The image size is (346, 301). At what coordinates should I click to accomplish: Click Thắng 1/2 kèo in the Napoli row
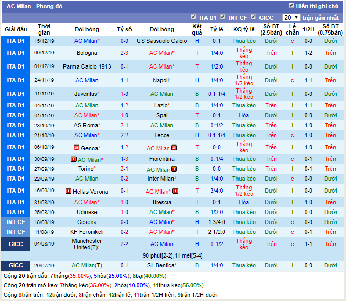[244, 80]
